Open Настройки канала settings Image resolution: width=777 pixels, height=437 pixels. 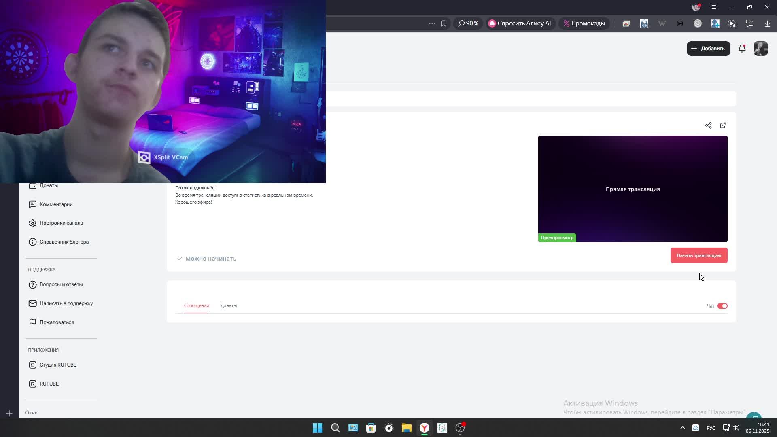[x=61, y=223]
